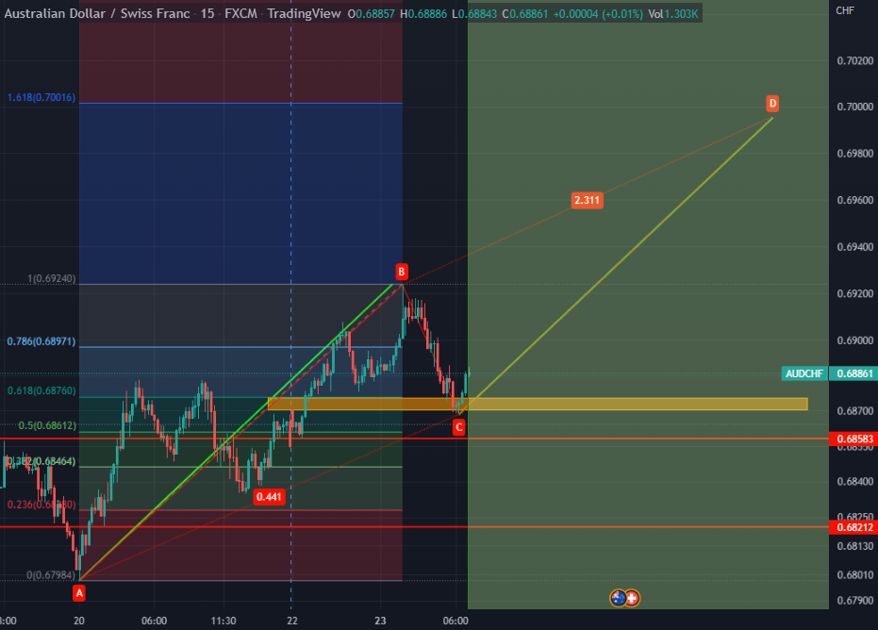Click the 0.70000 price axis label
The width and height of the screenshot is (878, 630).
click(x=855, y=107)
